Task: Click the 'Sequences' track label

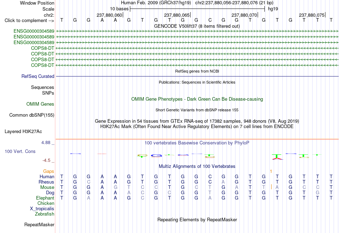Action: tap(42, 87)
